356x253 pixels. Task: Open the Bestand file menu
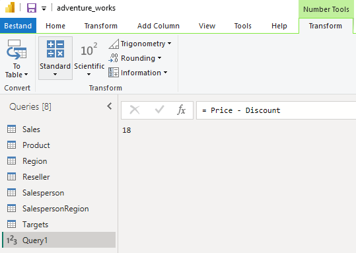pyautogui.click(x=18, y=26)
